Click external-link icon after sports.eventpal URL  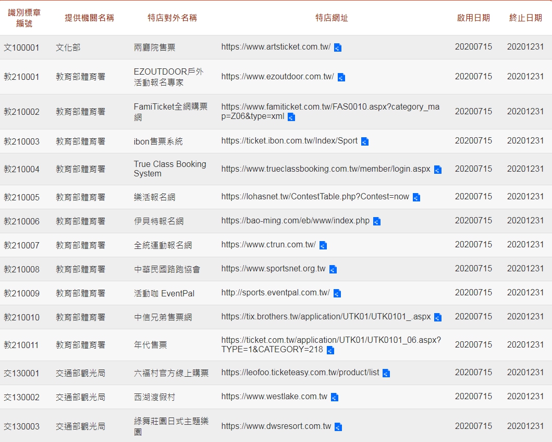tap(337, 293)
